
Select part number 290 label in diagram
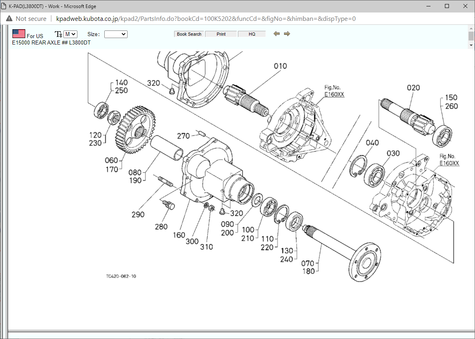[x=138, y=215]
